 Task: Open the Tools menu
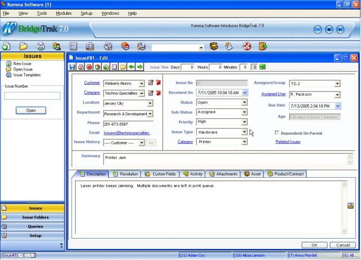[42, 13]
